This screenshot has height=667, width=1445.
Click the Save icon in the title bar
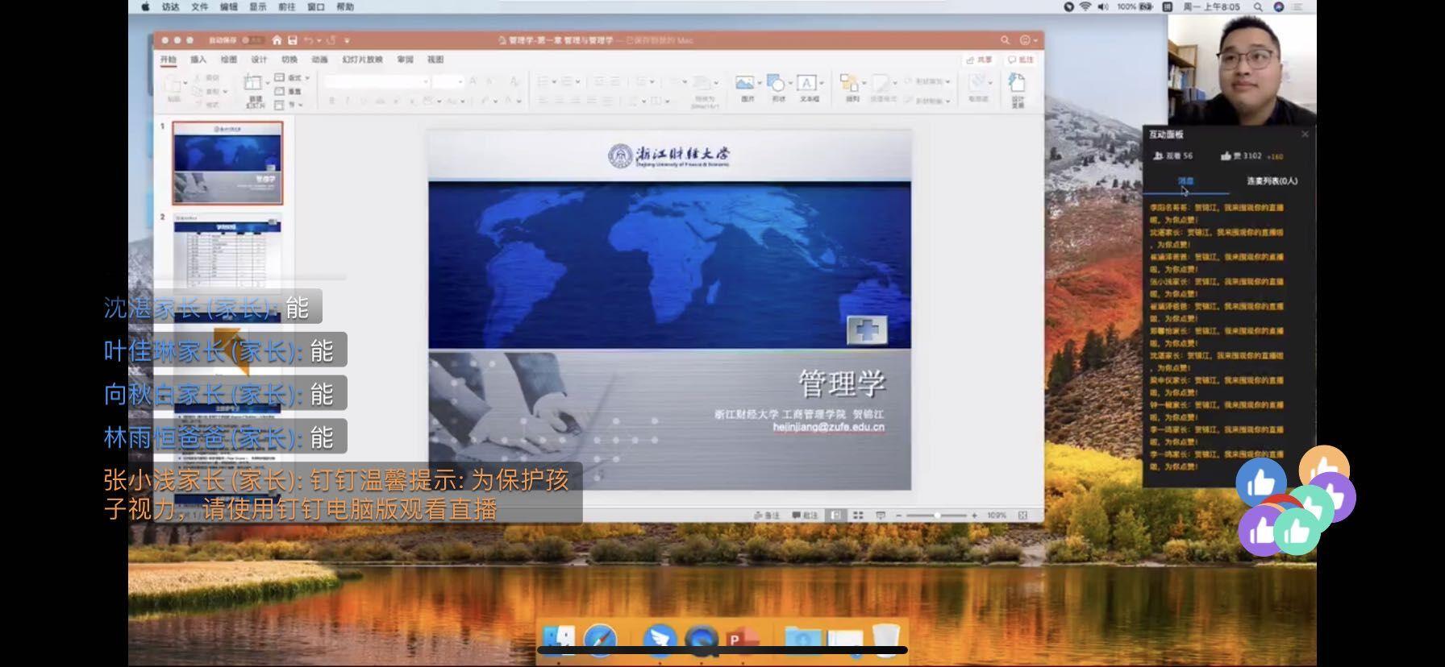coord(293,40)
